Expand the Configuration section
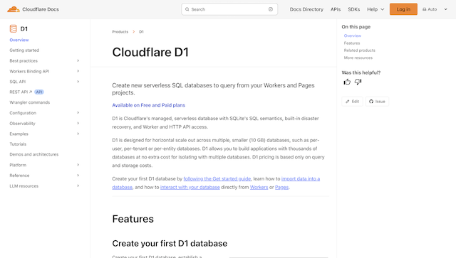 [x=78, y=113]
